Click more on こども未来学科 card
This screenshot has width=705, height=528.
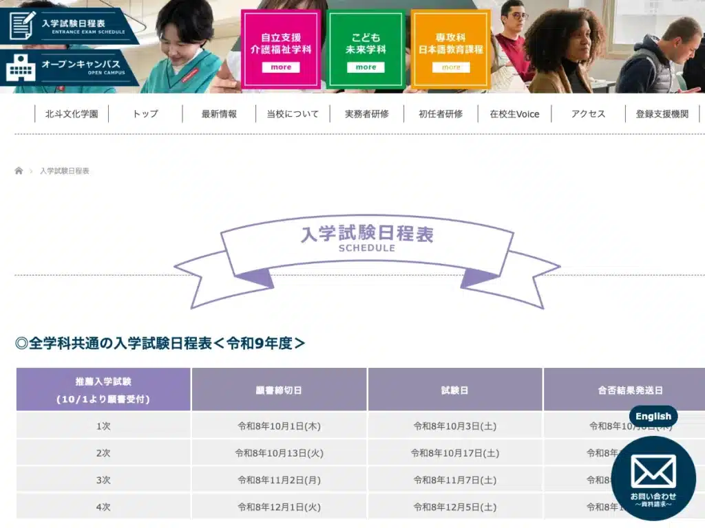point(366,67)
